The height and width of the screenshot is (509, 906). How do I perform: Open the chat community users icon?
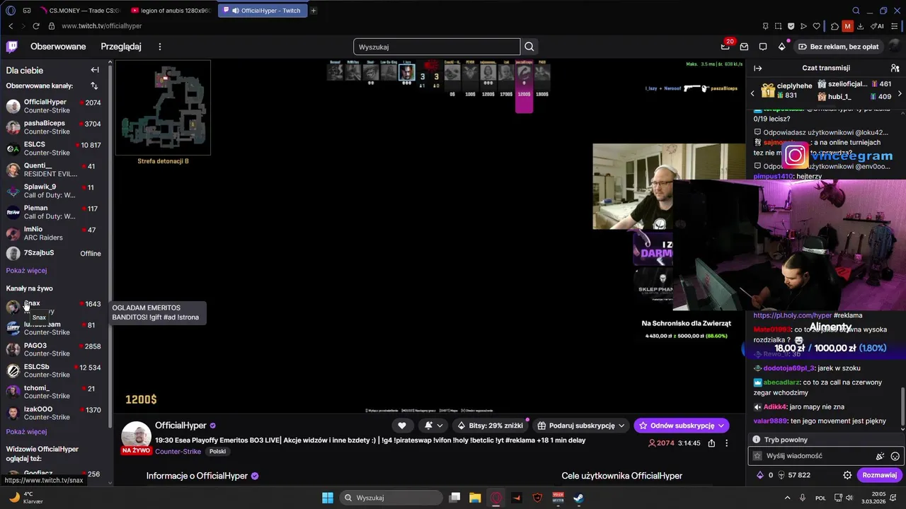click(x=895, y=68)
